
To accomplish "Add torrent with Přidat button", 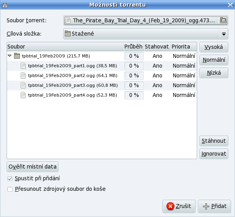I will pos(214,206).
